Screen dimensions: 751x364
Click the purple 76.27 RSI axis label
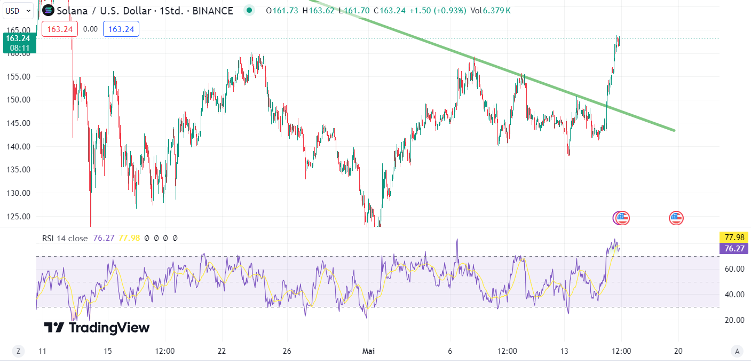734,248
